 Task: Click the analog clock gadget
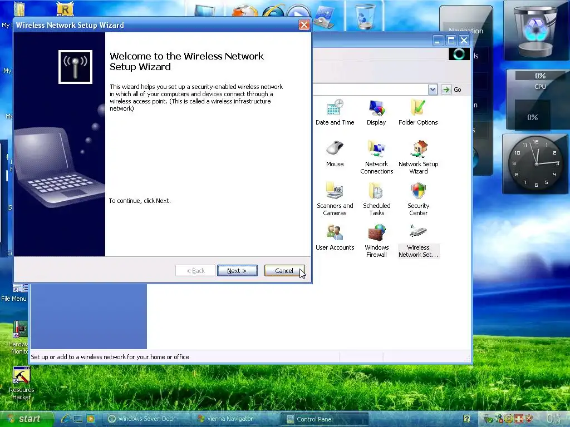[536, 164]
